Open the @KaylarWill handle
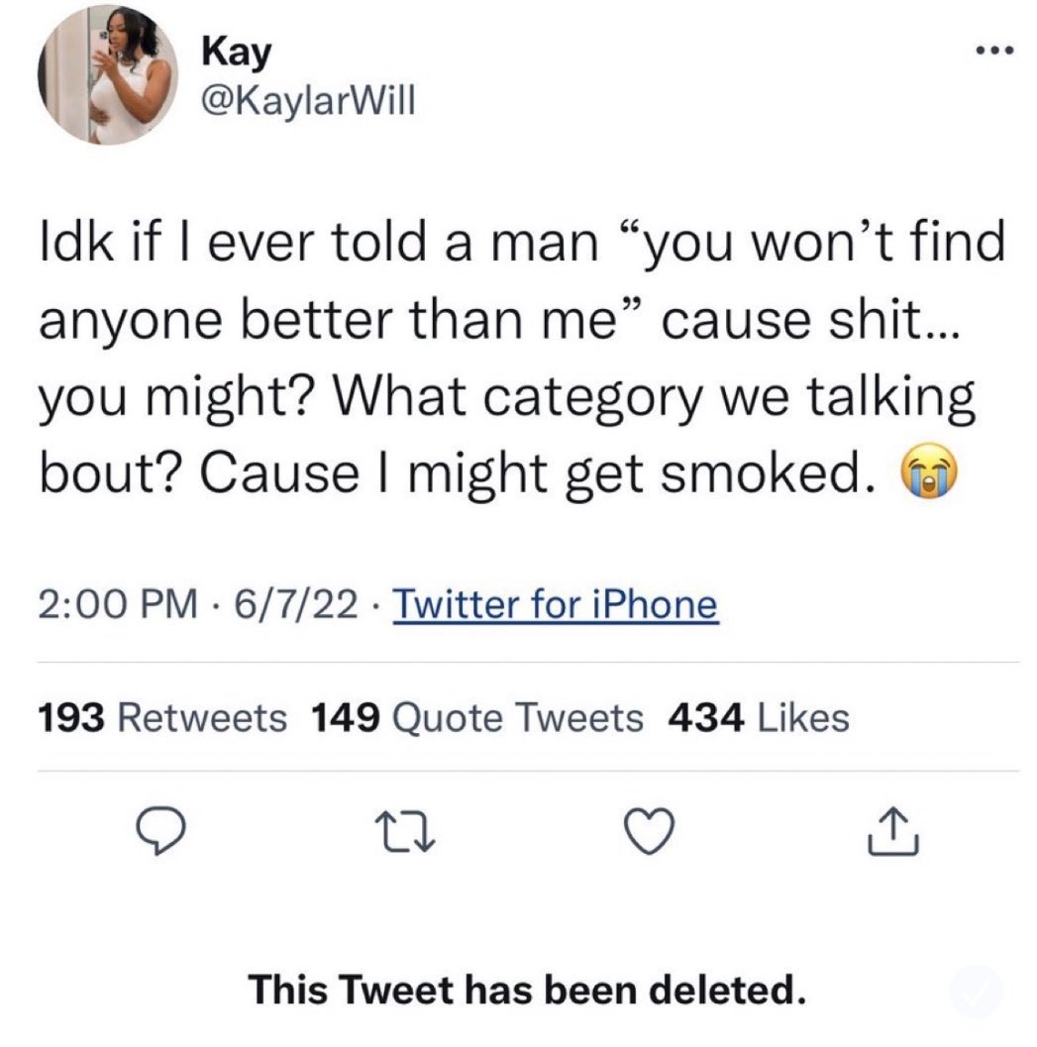The image size is (1037, 1047). point(308,100)
